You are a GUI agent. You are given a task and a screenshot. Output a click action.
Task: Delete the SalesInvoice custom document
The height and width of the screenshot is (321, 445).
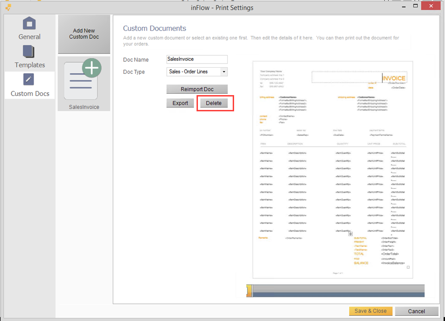(x=214, y=103)
